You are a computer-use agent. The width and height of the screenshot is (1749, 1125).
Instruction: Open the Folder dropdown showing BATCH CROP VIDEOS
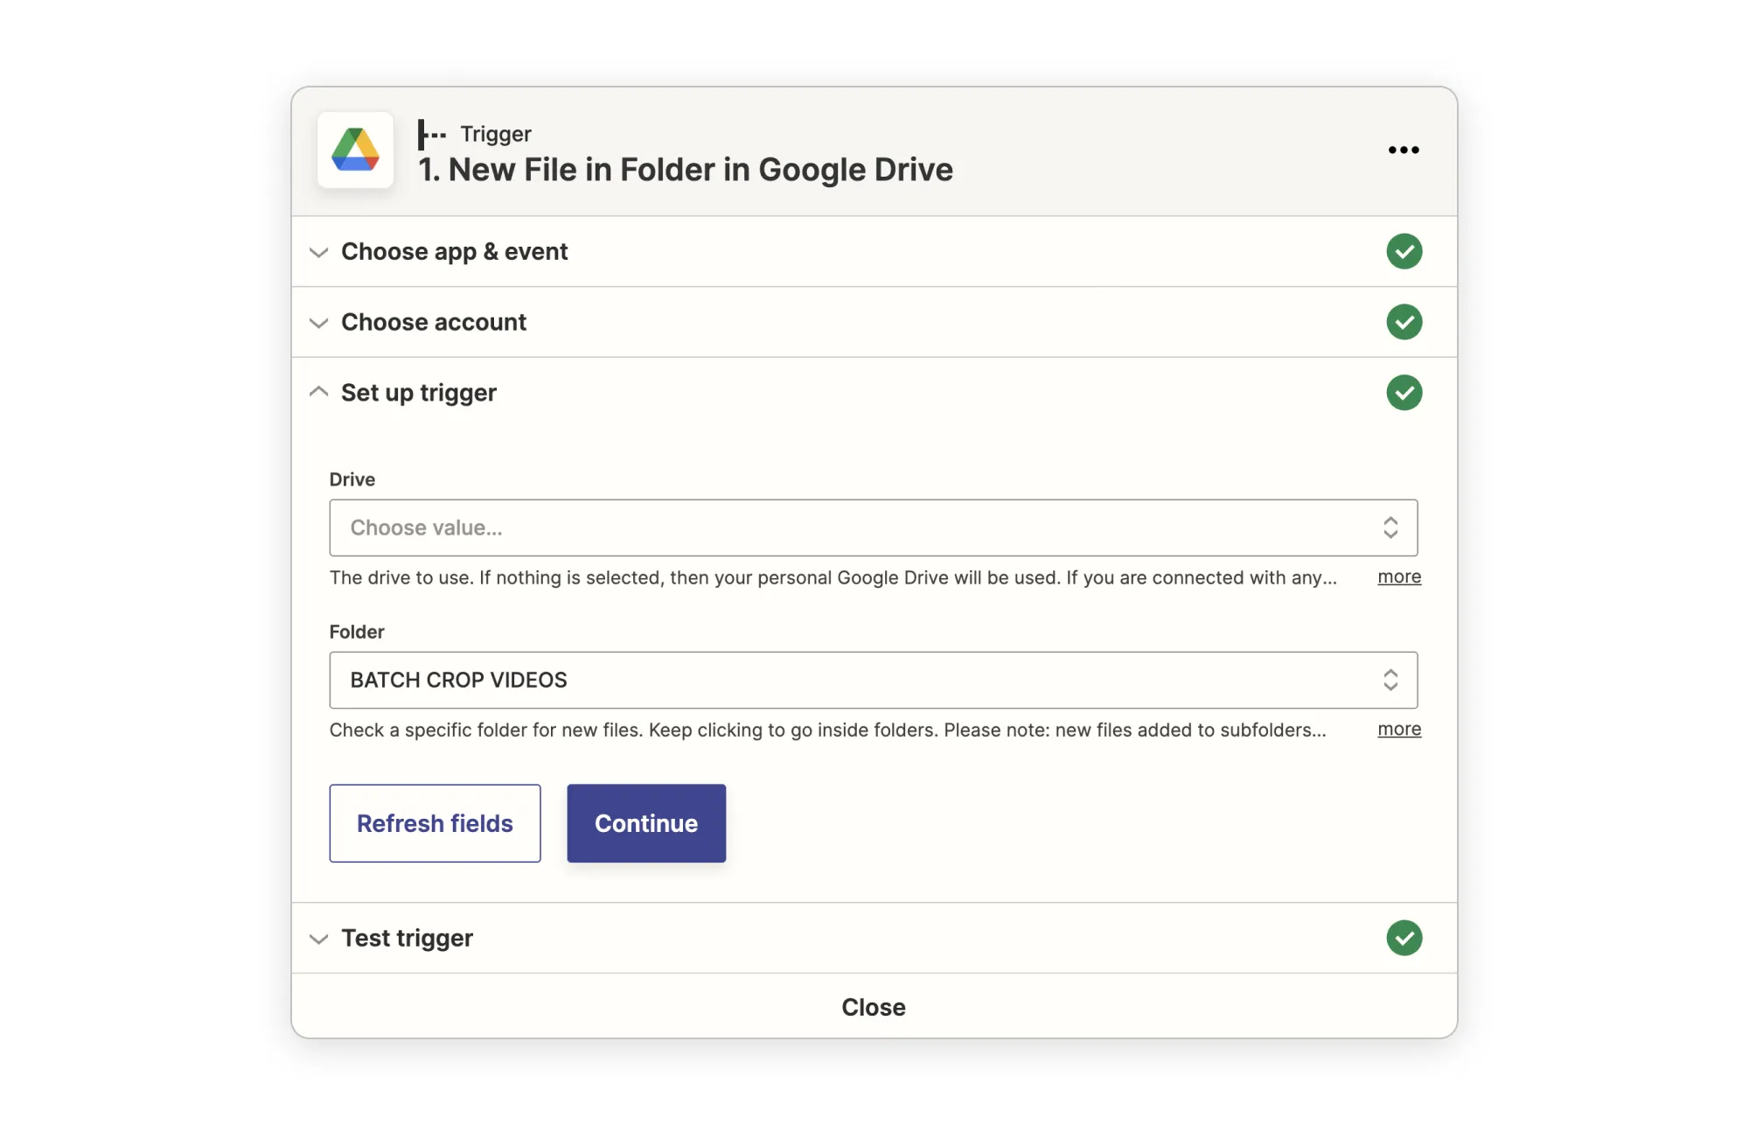[x=873, y=680]
